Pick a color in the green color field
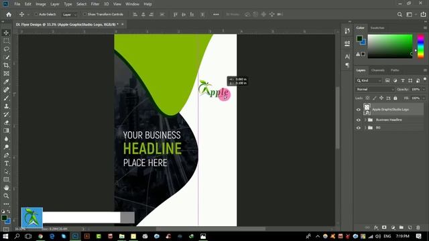The image size is (429, 241). 390,46
